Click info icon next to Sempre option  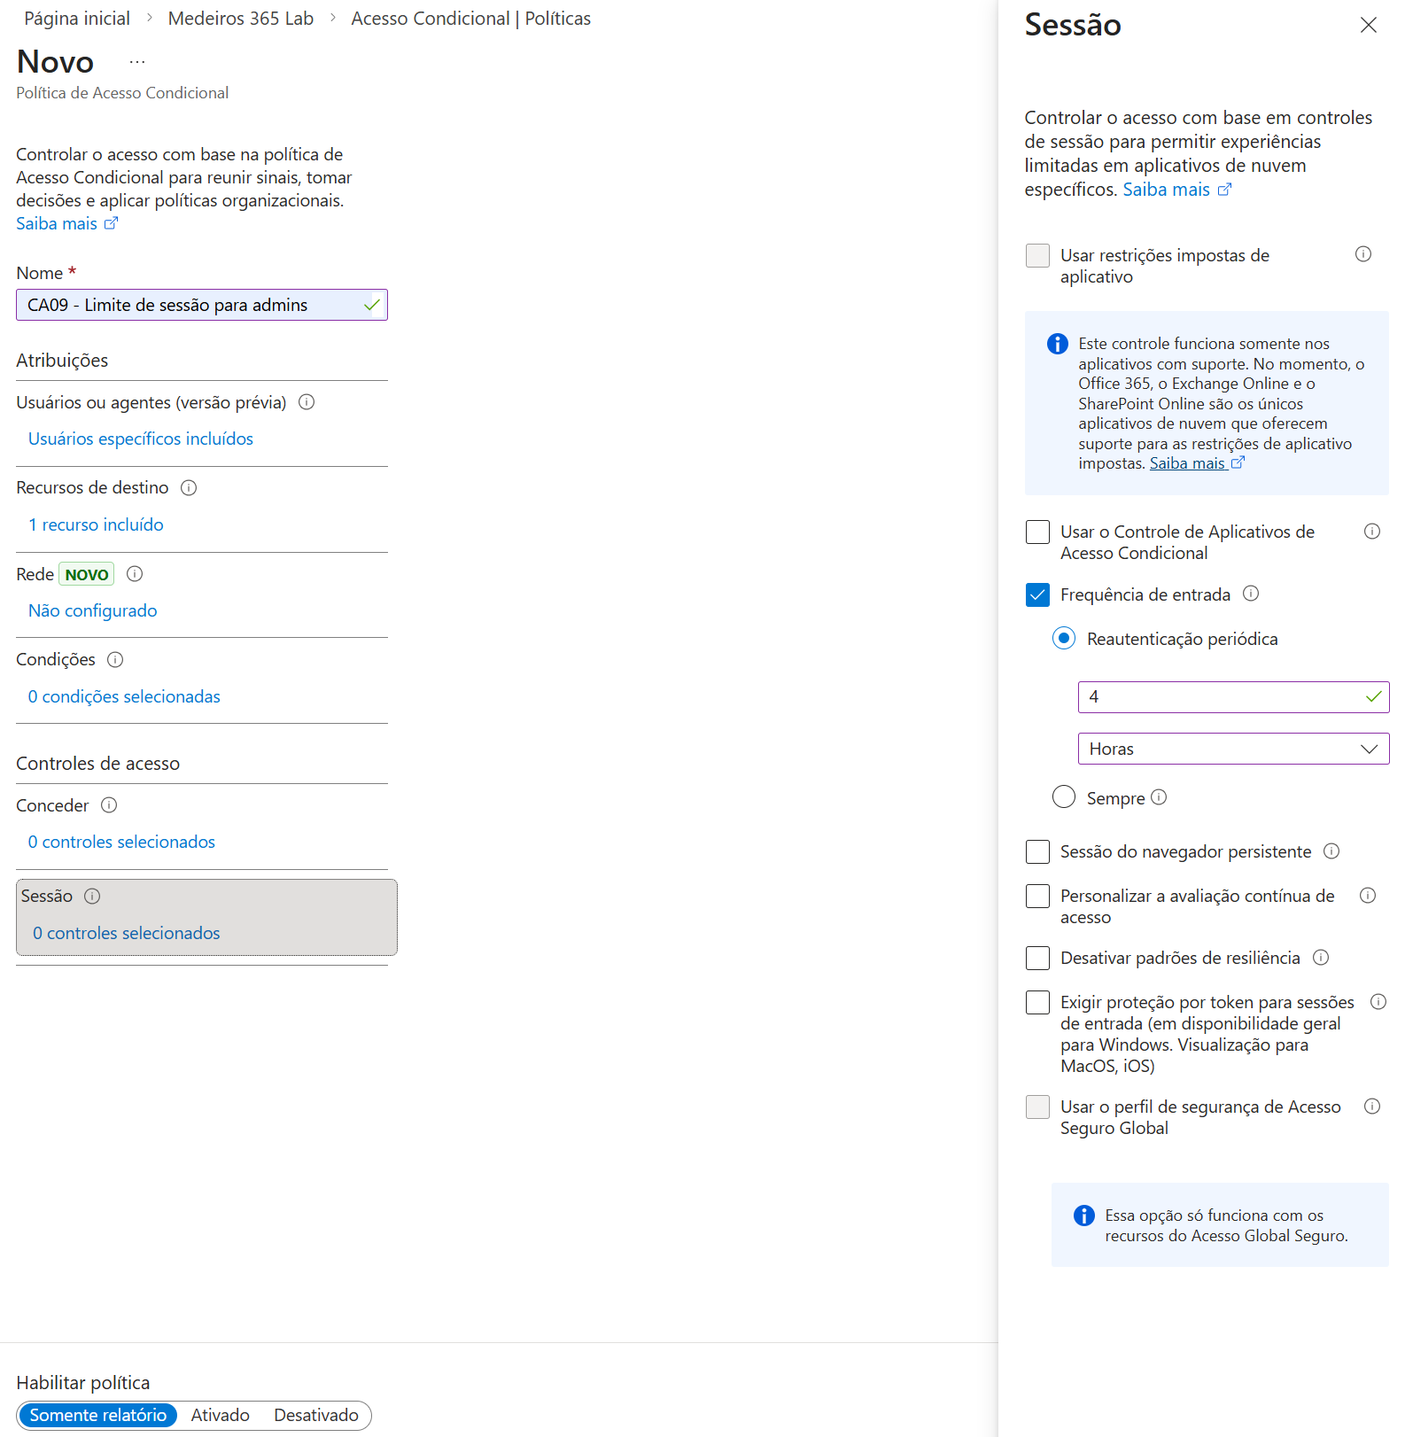[1159, 797]
